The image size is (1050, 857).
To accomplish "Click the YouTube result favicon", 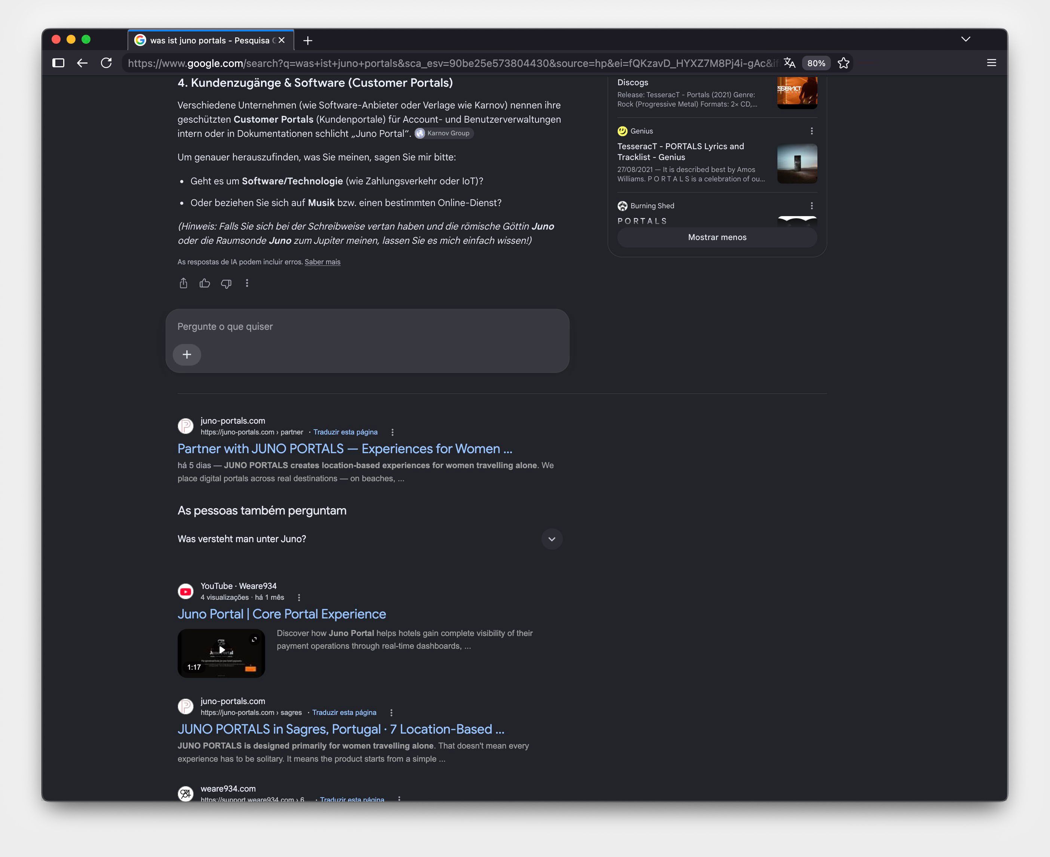I will click(x=185, y=592).
